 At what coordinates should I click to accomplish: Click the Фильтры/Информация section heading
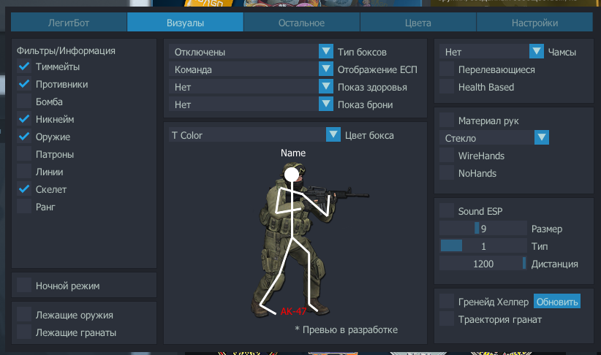66,50
